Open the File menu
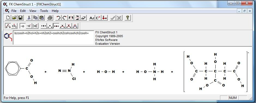256x103 pixels. 14,11
